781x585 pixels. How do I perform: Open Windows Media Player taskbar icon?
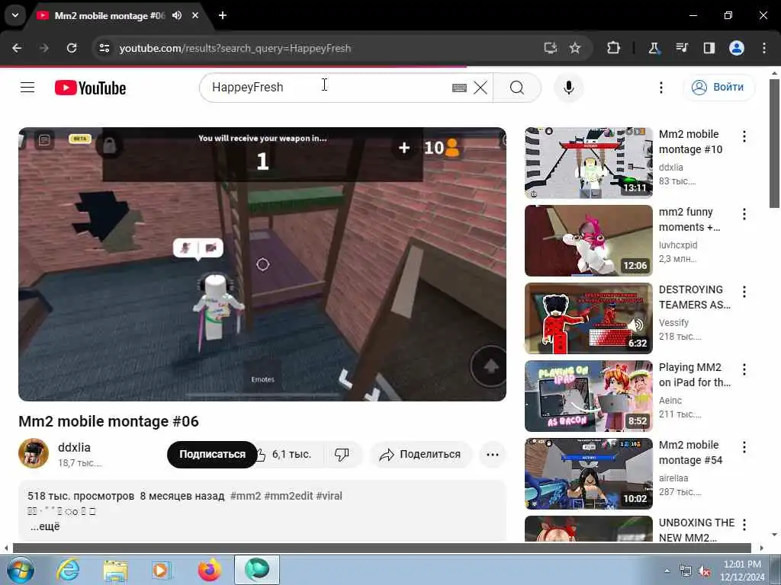161,570
